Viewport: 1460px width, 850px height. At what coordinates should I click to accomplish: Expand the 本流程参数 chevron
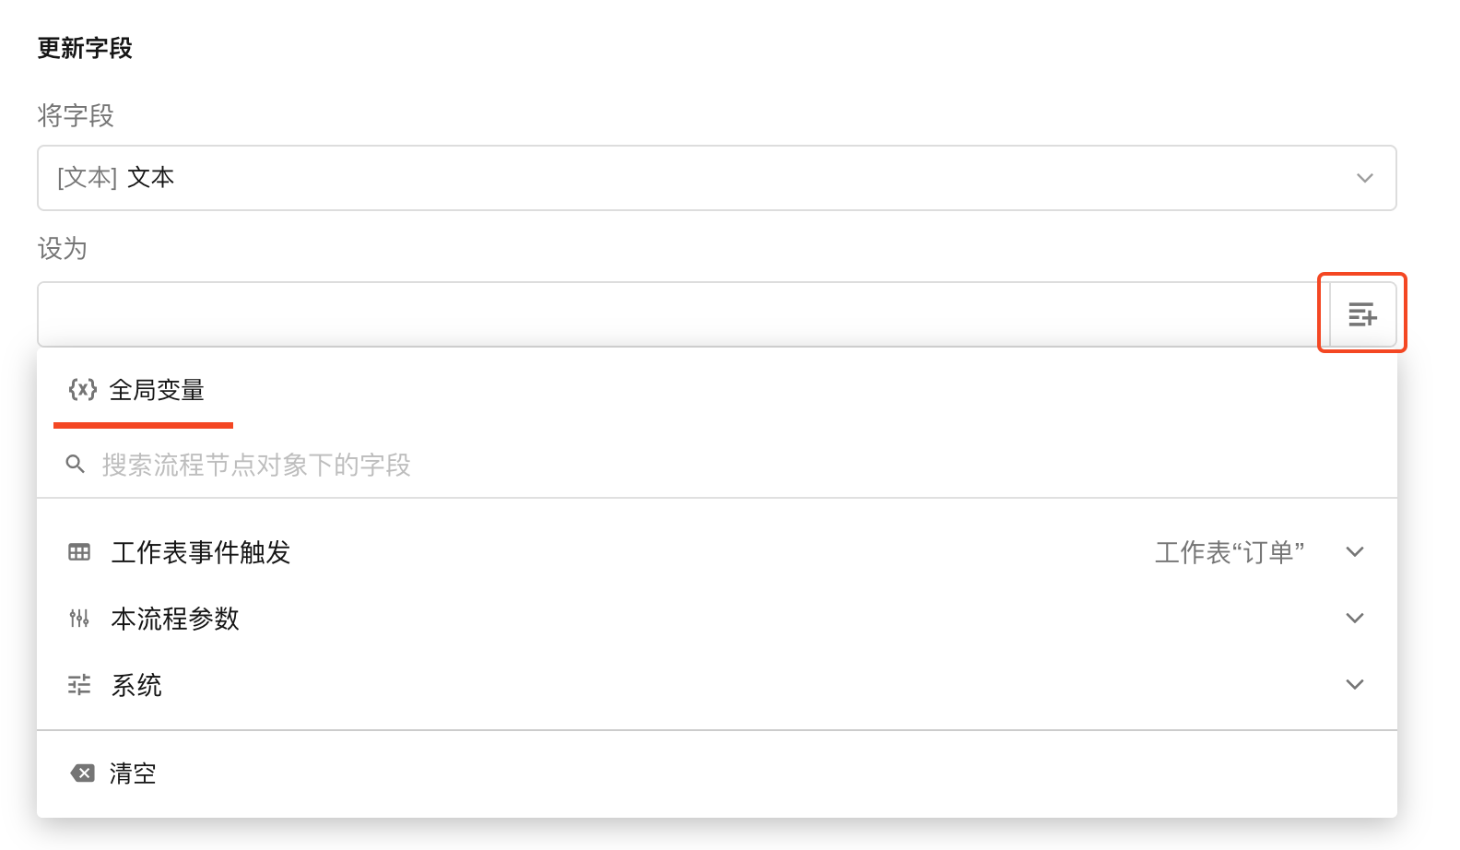[x=1354, y=619]
